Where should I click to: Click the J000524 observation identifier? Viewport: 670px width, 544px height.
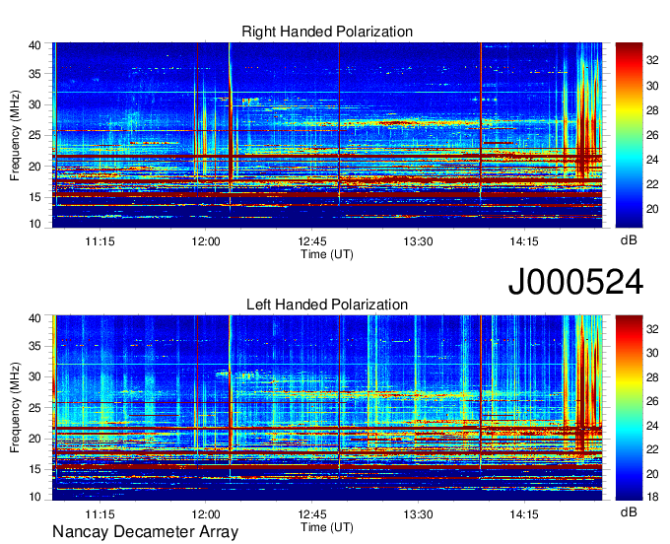point(575,282)
